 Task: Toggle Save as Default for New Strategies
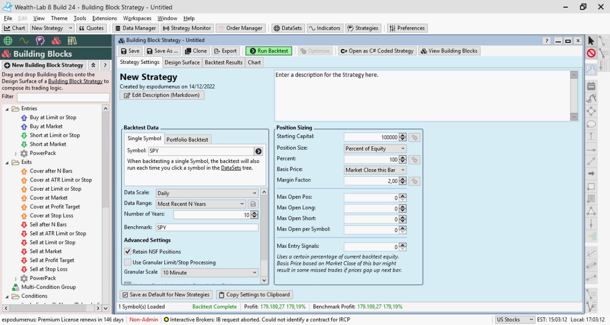click(165, 295)
